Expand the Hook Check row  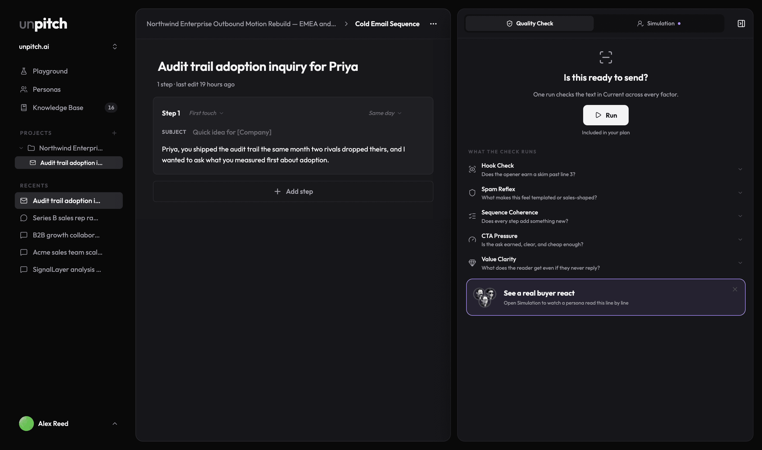(x=606, y=169)
